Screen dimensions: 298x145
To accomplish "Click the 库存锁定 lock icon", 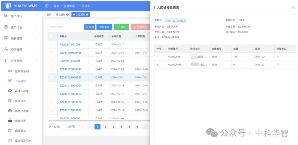I will [x=10, y=121].
